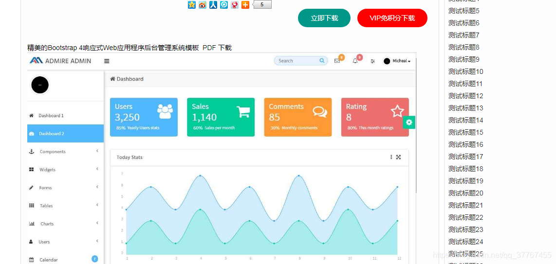Click the person icon beside Users

click(x=31, y=242)
